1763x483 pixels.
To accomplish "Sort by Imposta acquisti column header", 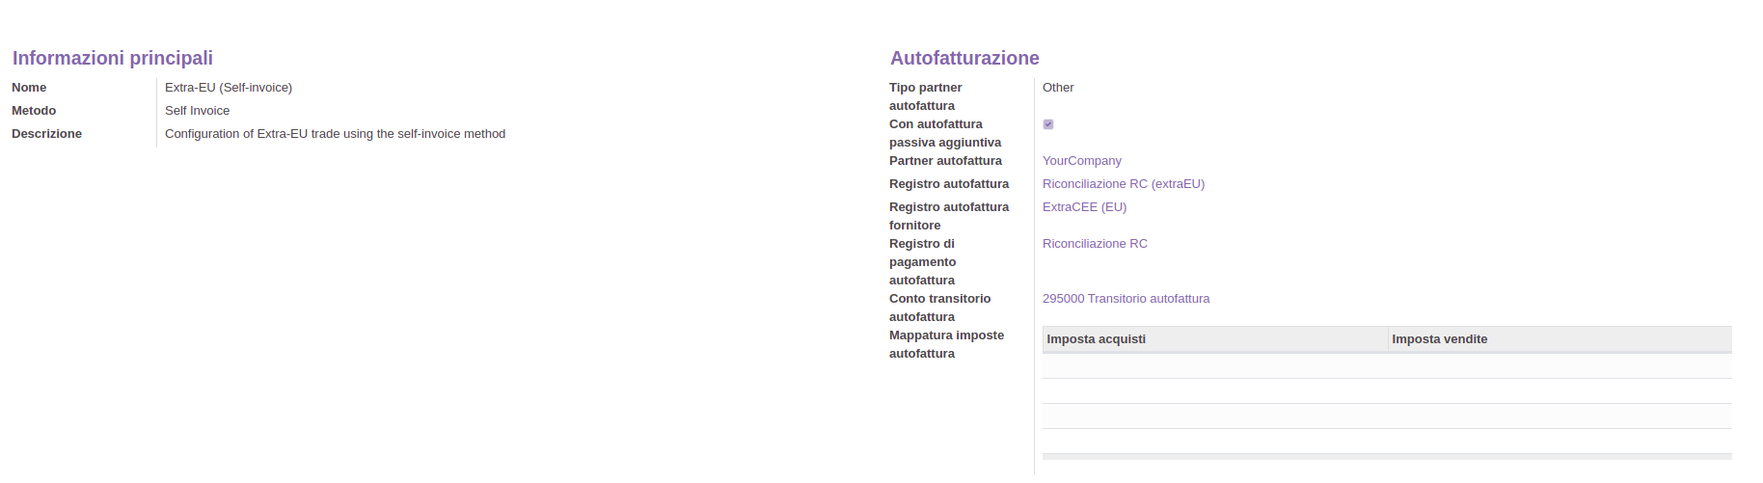I will 1097,339.
